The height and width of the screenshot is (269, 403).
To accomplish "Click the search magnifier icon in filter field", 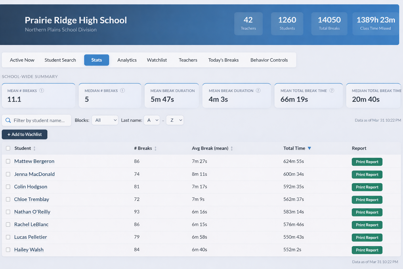I will (8, 120).
